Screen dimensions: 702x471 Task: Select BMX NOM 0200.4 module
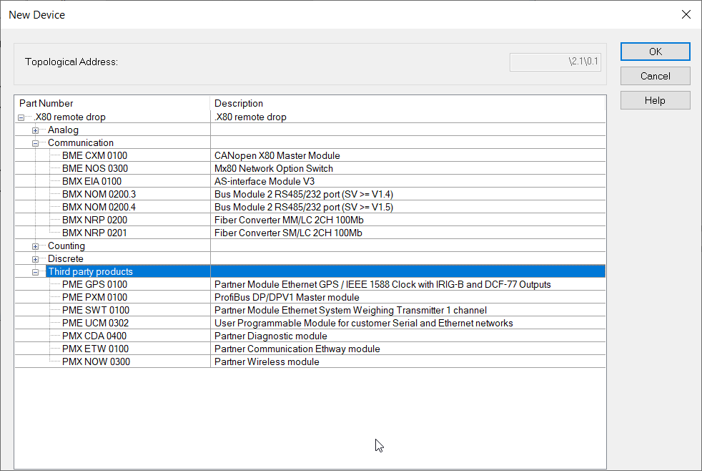pos(99,207)
